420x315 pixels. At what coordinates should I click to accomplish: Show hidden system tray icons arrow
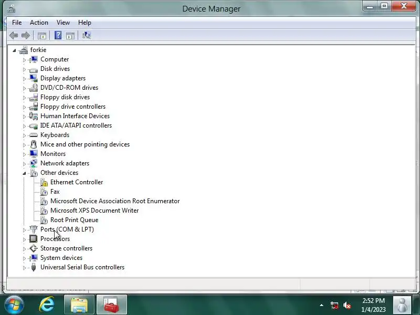321,305
